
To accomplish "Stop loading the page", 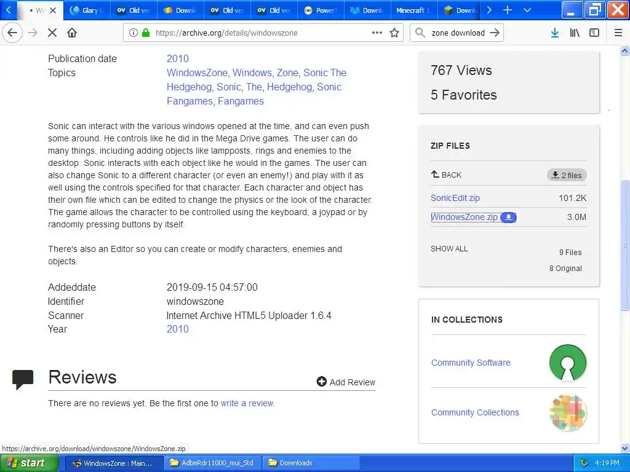I will tap(52, 33).
